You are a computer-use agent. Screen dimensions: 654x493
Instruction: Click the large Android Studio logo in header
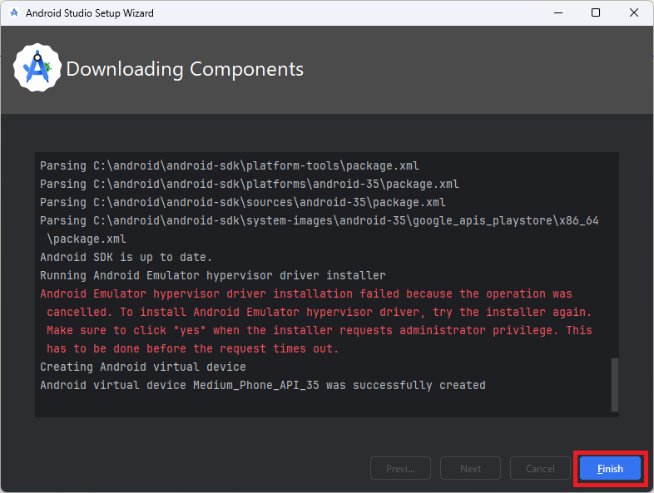37,68
